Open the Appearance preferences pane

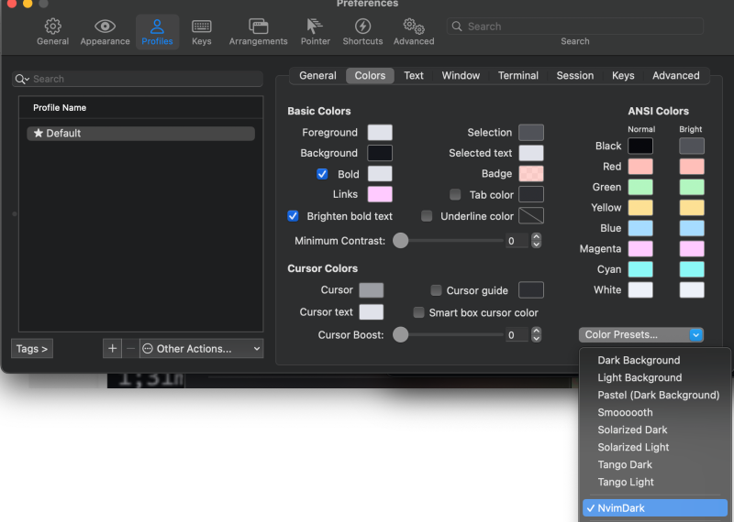point(105,32)
